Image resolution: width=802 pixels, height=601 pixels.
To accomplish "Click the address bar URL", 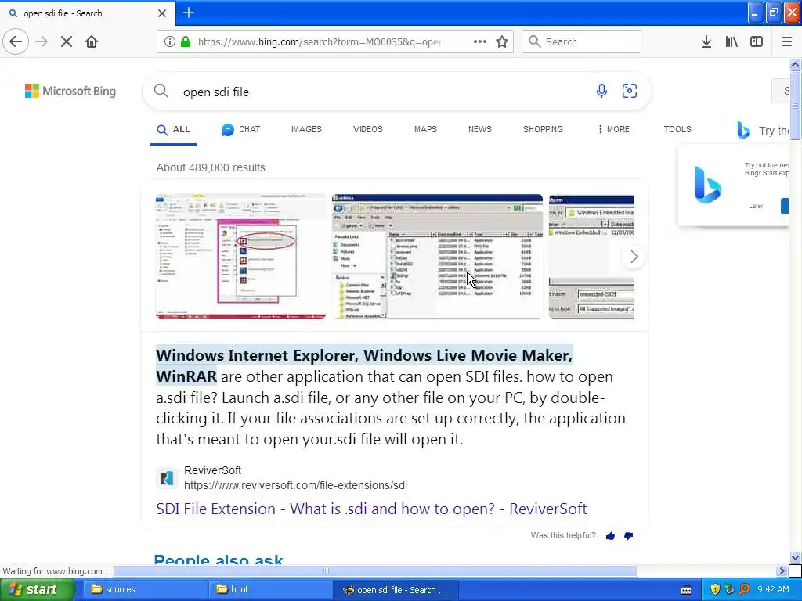I will click(320, 42).
